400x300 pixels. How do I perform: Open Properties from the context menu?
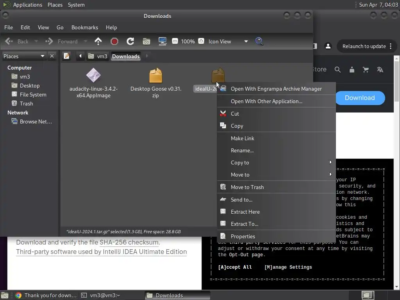276,236
